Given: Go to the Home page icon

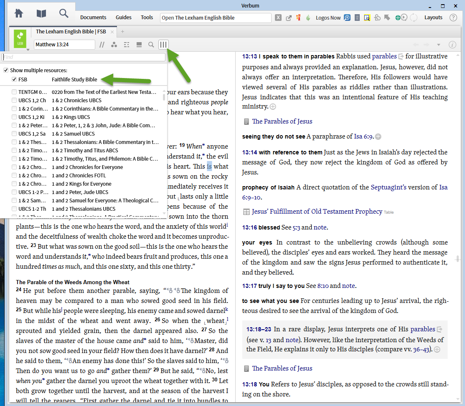Looking at the screenshot, I should tap(19, 13).
